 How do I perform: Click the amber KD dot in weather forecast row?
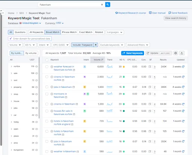124,67
